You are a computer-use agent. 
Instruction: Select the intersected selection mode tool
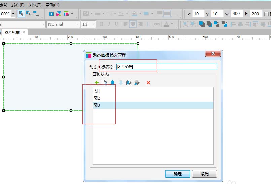(21, 14)
